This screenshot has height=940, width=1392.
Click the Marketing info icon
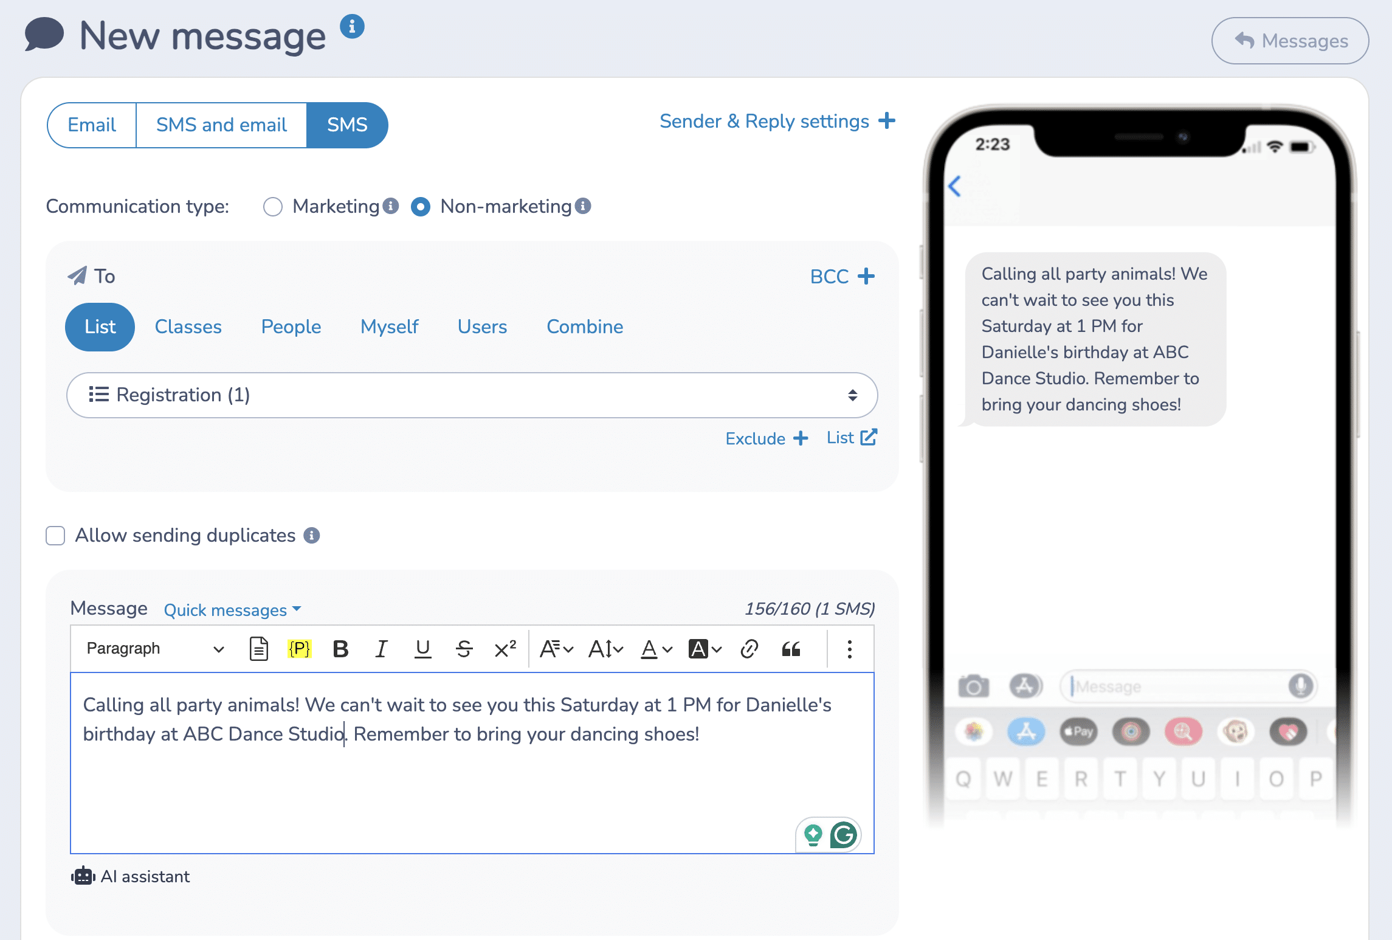(x=391, y=206)
